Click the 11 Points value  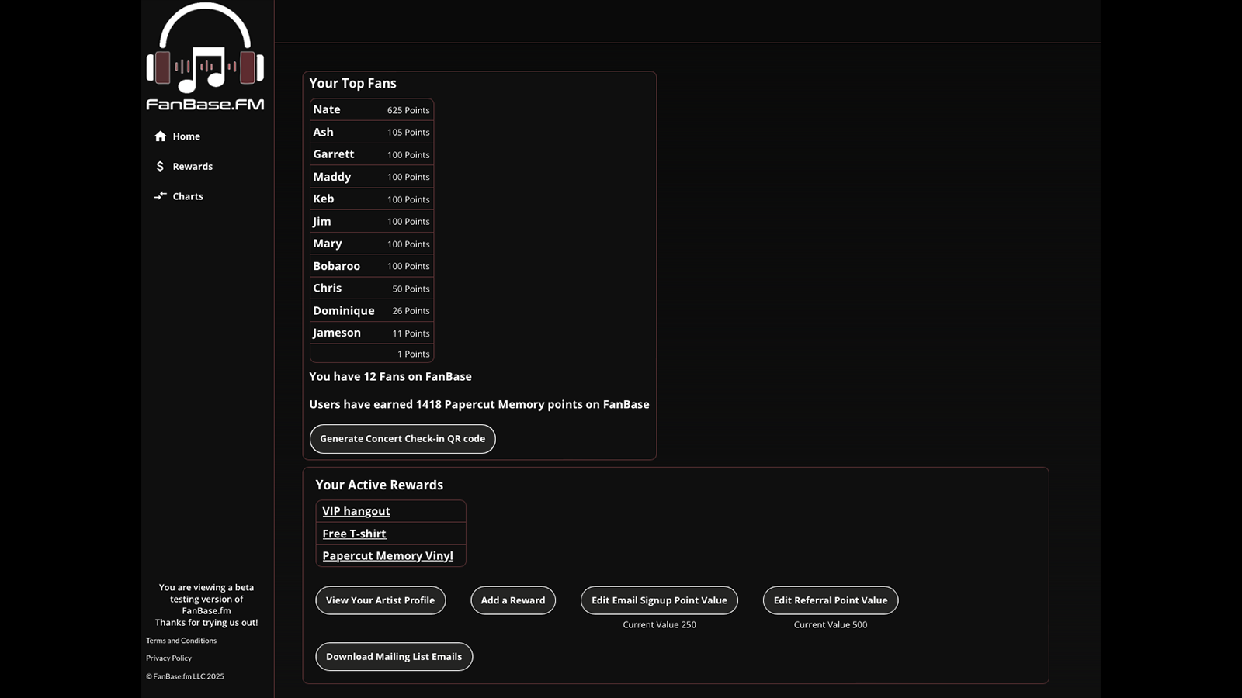pyautogui.click(x=411, y=333)
